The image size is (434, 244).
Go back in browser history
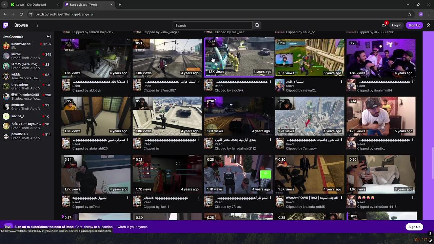tap(5, 14)
